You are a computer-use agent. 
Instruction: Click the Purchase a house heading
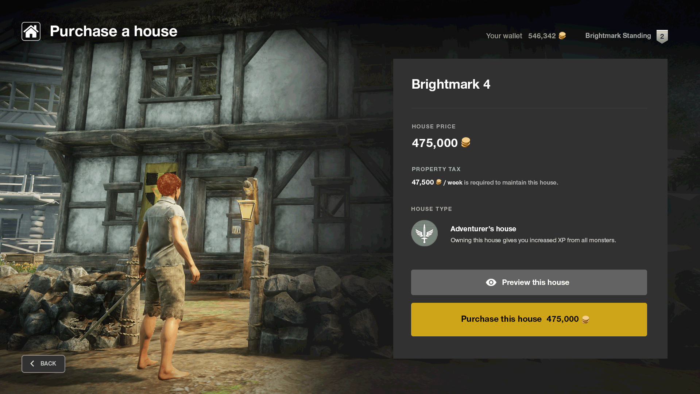pos(113,31)
